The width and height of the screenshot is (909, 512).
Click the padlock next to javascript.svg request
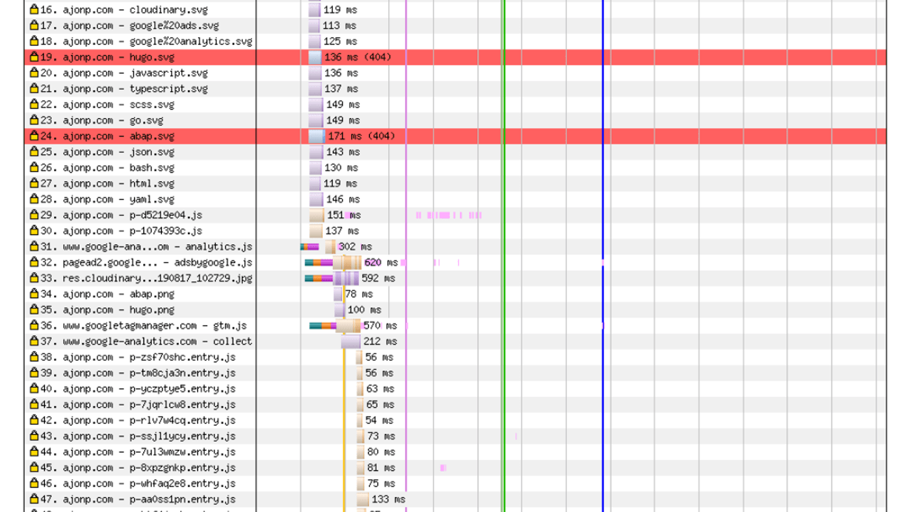(34, 73)
